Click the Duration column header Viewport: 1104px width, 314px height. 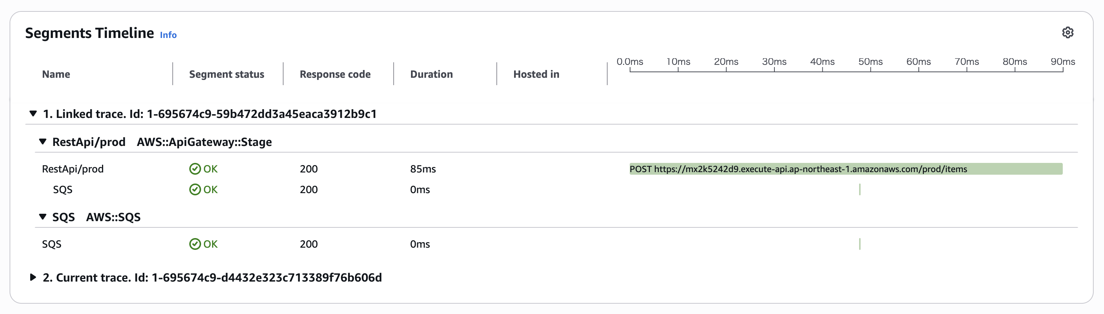(x=431, y=74)
